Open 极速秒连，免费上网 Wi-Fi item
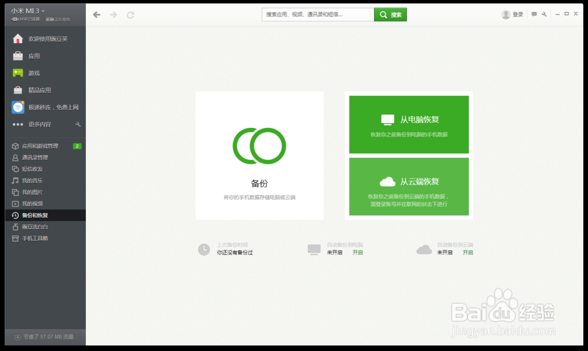The image size is (588, 351). pos(45,107)
